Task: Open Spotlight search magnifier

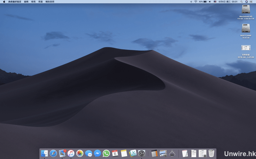Action: 241,1
